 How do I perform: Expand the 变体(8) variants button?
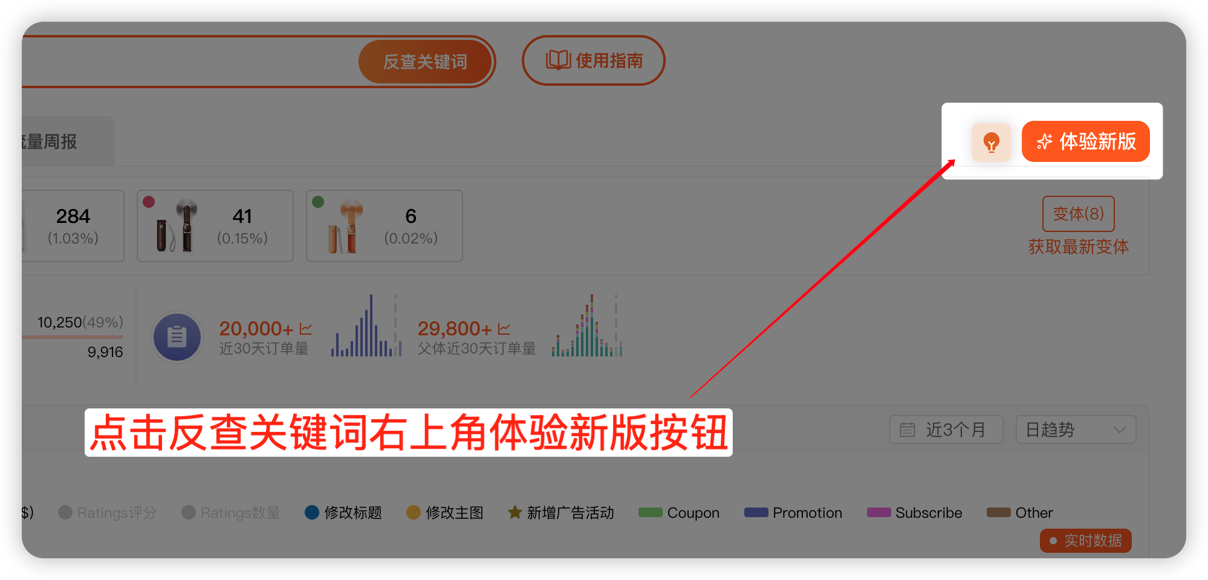(x=1078, y=214)
